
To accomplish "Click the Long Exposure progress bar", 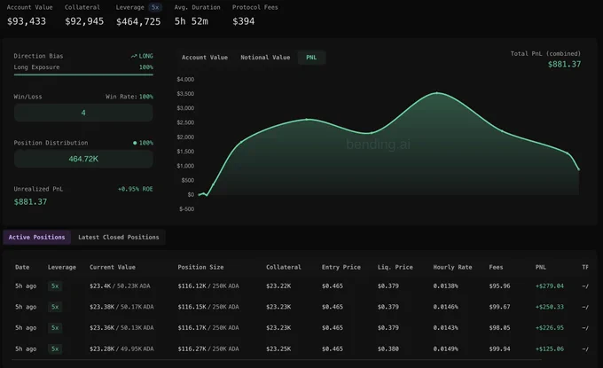I will (x=83, y=74).
